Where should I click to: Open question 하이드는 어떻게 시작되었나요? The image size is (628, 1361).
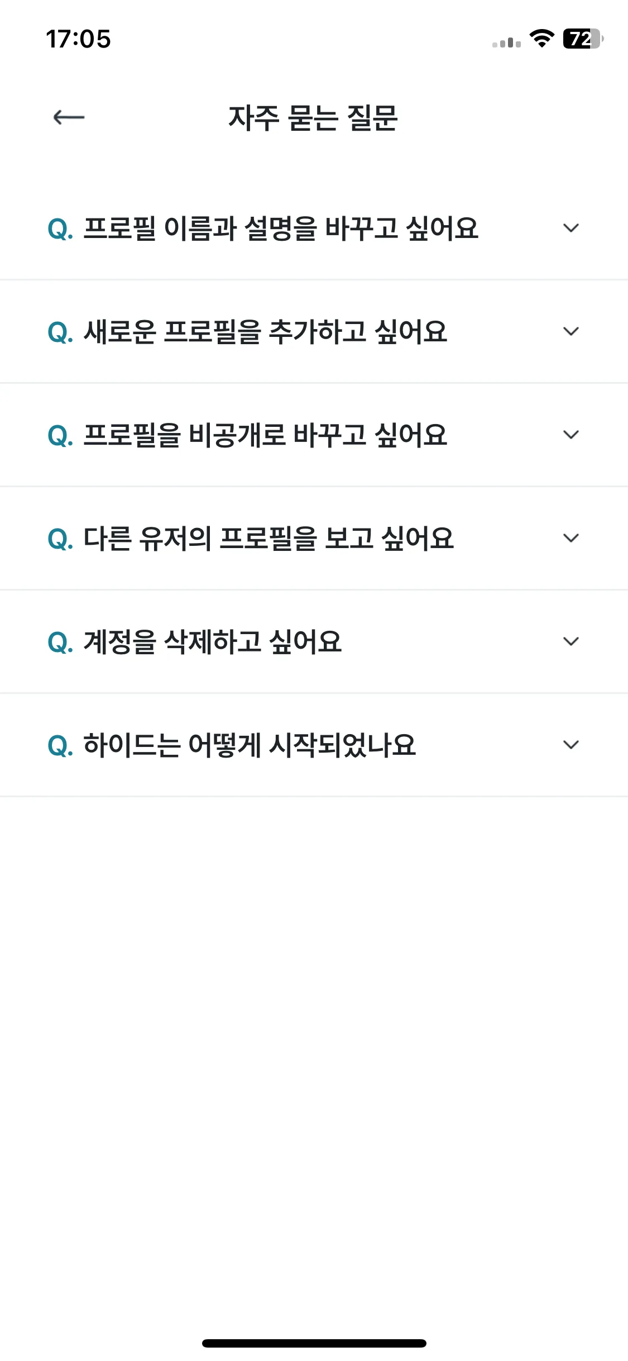point(314,745)
